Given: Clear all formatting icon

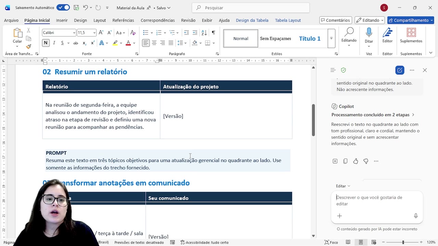Looking at the screenshot, I should pos(133,32).
